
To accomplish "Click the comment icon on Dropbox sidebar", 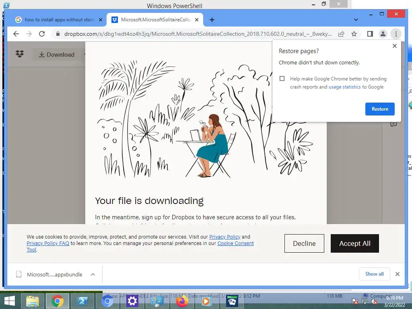I will pos(393,124).
